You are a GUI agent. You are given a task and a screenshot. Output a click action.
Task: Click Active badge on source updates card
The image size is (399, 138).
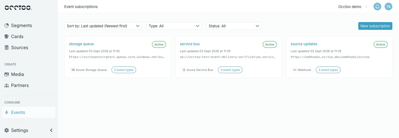tap(381, 44)
